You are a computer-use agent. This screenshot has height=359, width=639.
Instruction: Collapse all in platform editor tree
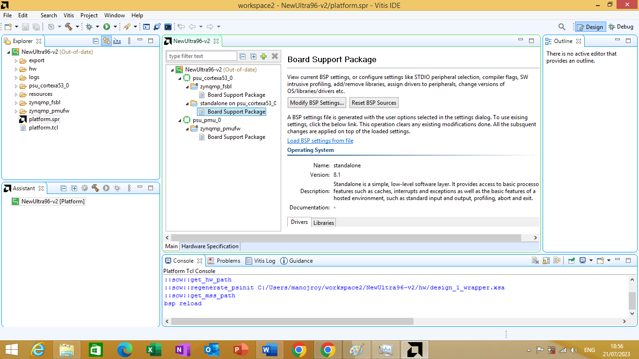click(243, 56)
